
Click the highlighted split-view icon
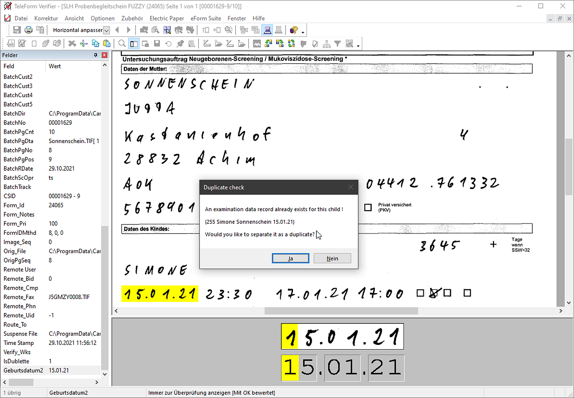click(134, 43)
